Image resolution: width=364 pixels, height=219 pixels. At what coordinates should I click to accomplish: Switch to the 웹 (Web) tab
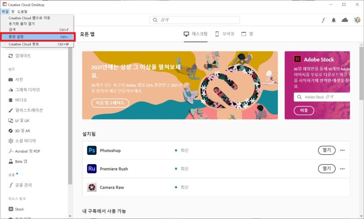[x=247, y=34]
